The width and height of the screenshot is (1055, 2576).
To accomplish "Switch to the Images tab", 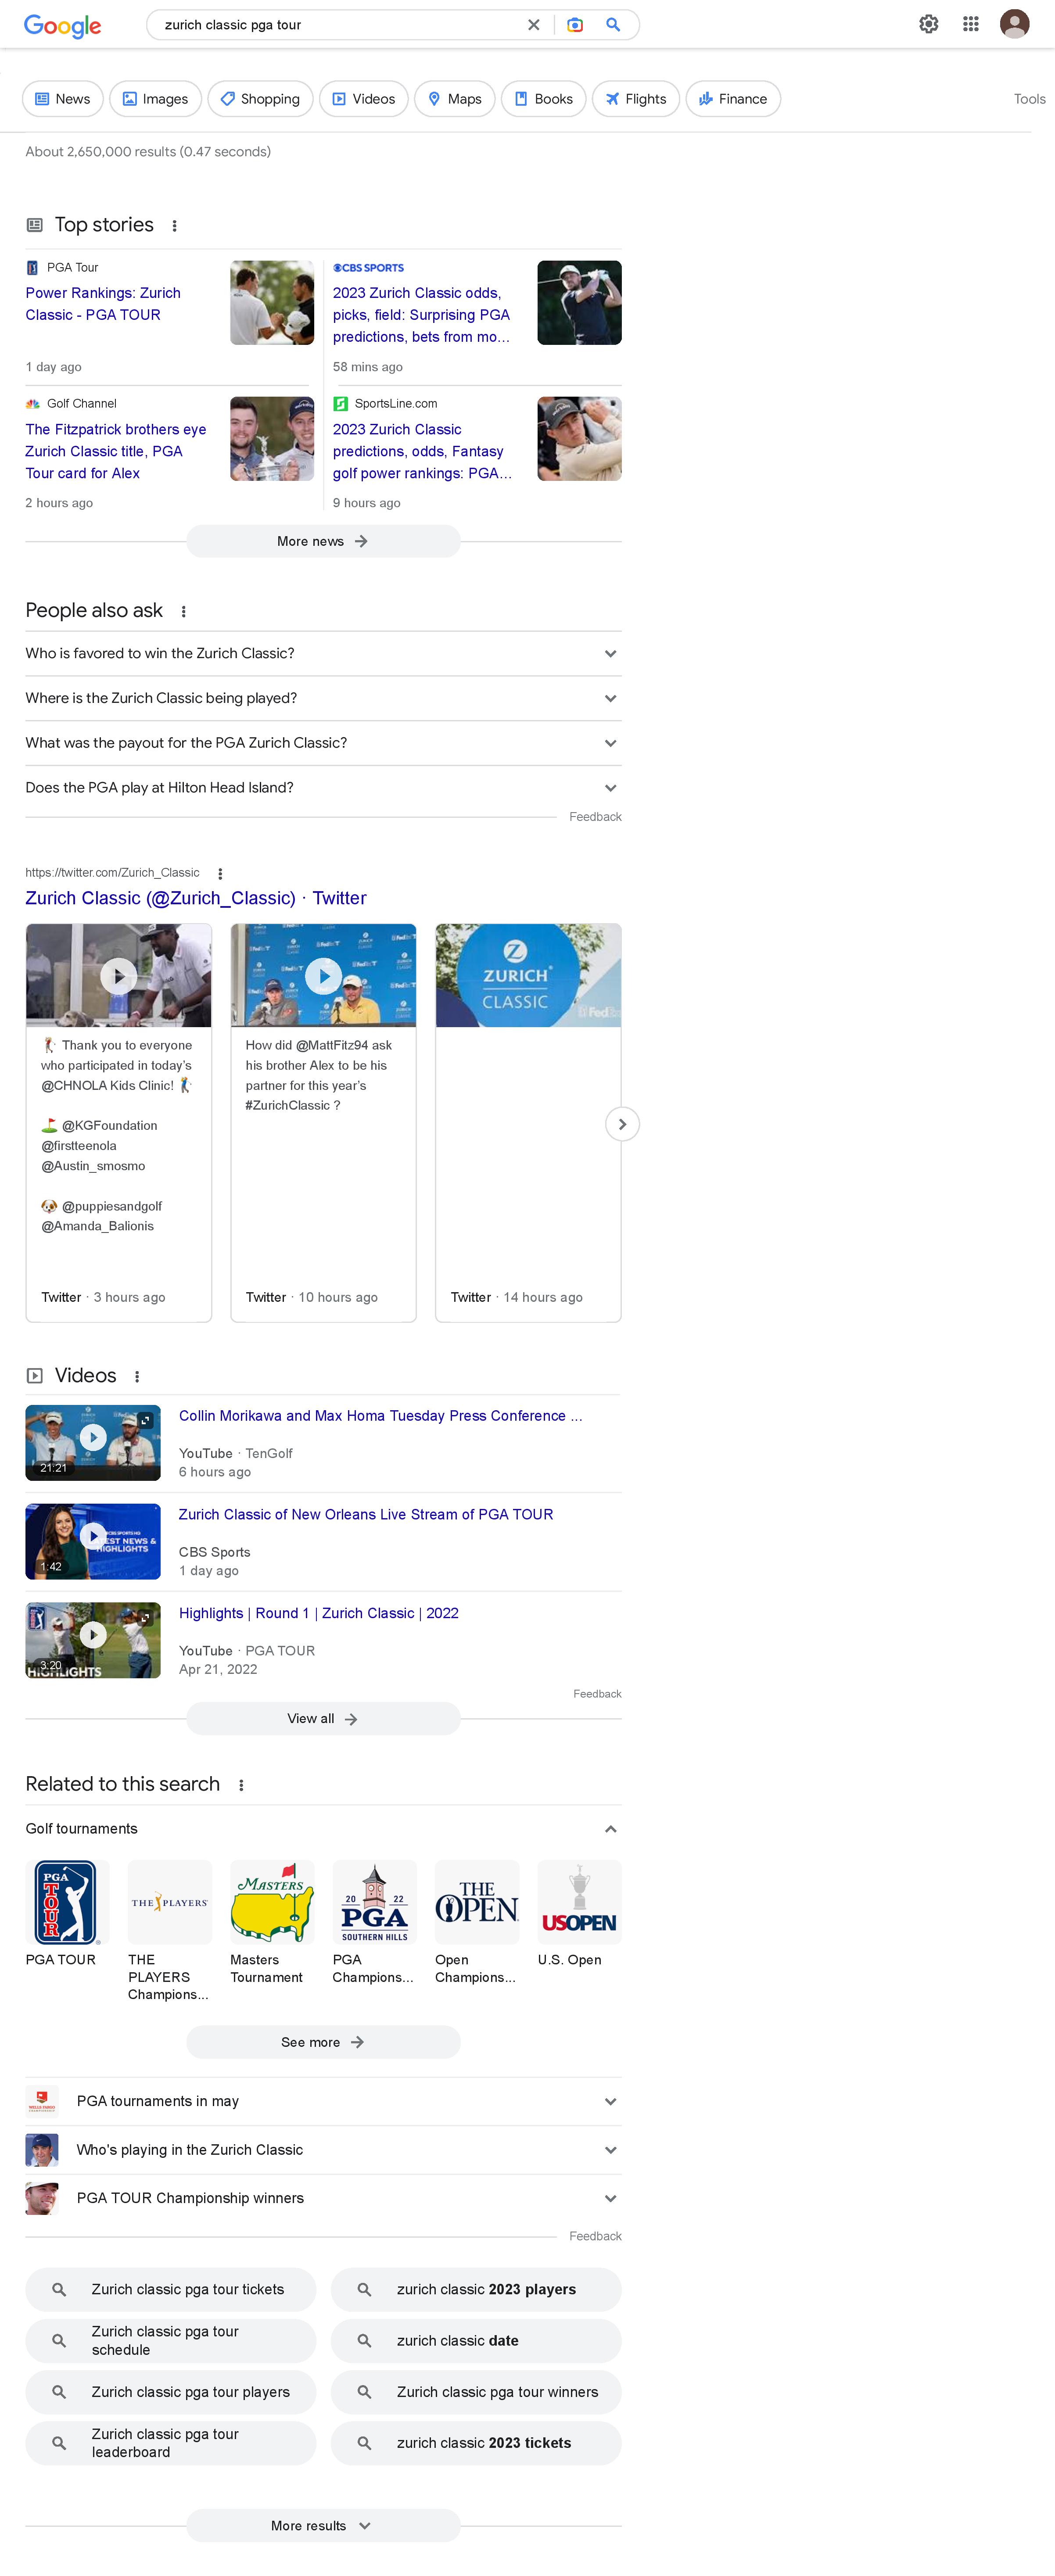I will pyautogui.click(x=155, y=99).
